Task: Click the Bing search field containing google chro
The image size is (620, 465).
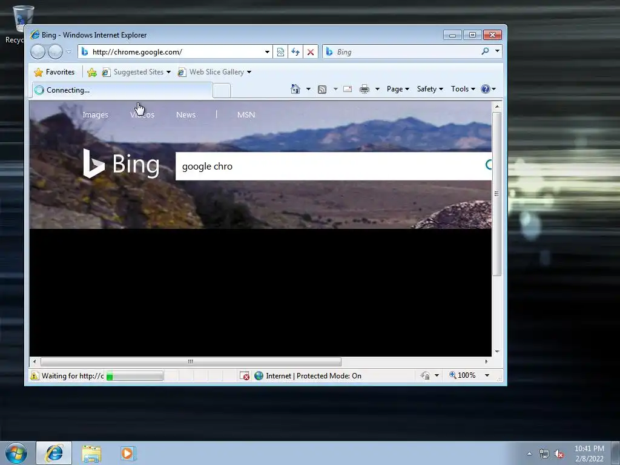Action: (334, 166)
